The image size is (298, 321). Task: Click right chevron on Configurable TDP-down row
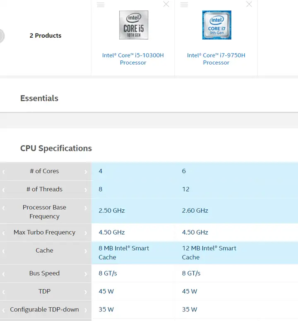click(86, 310)
